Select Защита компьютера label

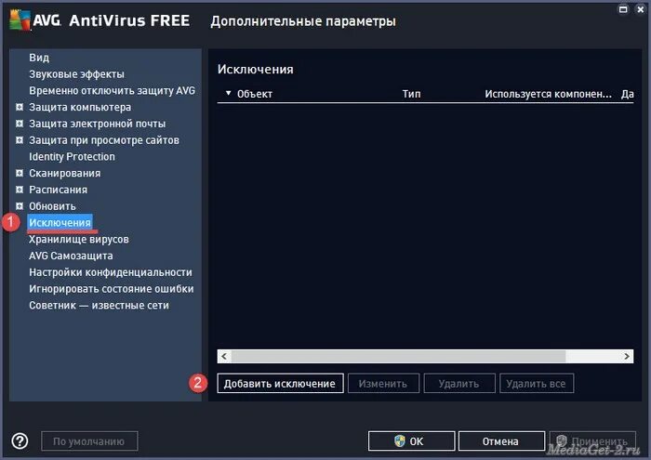click(80, 107)
